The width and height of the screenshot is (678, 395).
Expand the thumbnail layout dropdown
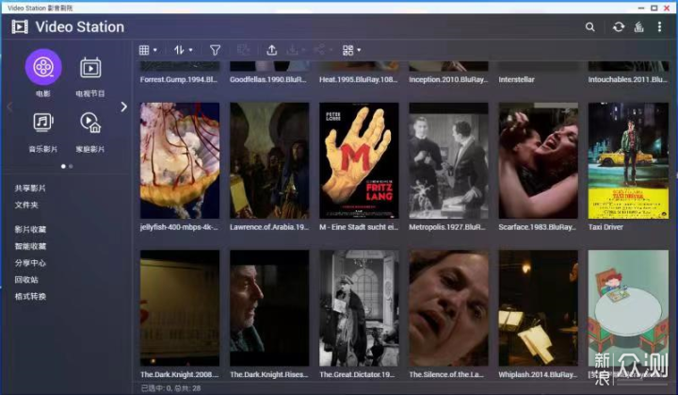[x=351, y=50]
